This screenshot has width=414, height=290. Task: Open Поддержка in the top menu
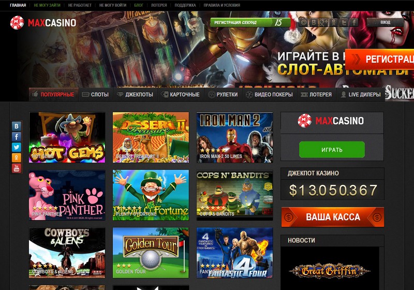pyautogui.click(x=185, y=5)
